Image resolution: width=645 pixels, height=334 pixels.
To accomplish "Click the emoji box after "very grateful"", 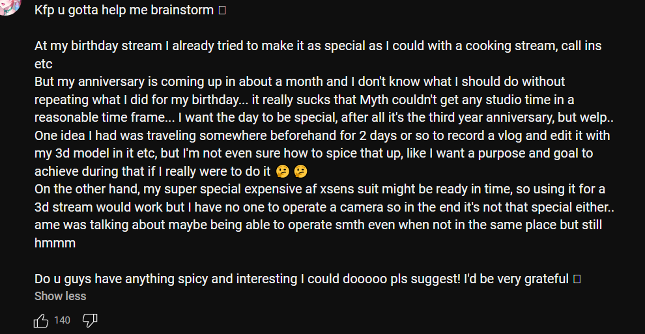I will [577, 279].
